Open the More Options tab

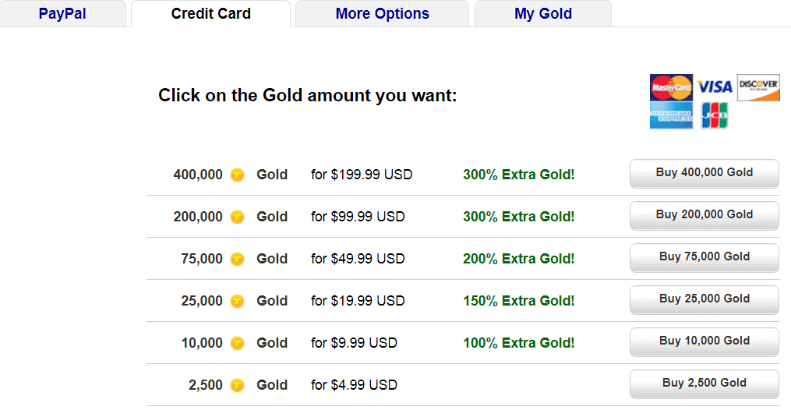pos(383,13)
